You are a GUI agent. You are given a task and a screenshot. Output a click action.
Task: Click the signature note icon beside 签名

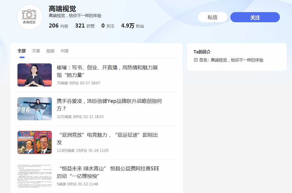pyautogui.click(x=196, y=60)
